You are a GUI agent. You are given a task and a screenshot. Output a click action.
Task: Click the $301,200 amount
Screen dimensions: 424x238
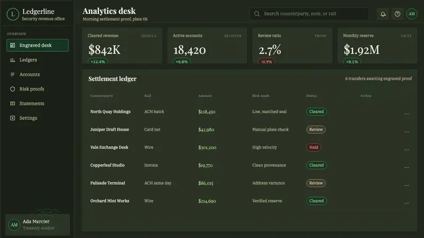(x=207, y=148)
